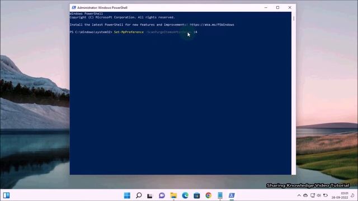Launch Microsoft Edge from taskbar

tap(185, 195)
